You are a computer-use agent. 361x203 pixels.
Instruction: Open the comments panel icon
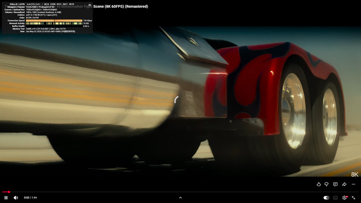point(335,184)
